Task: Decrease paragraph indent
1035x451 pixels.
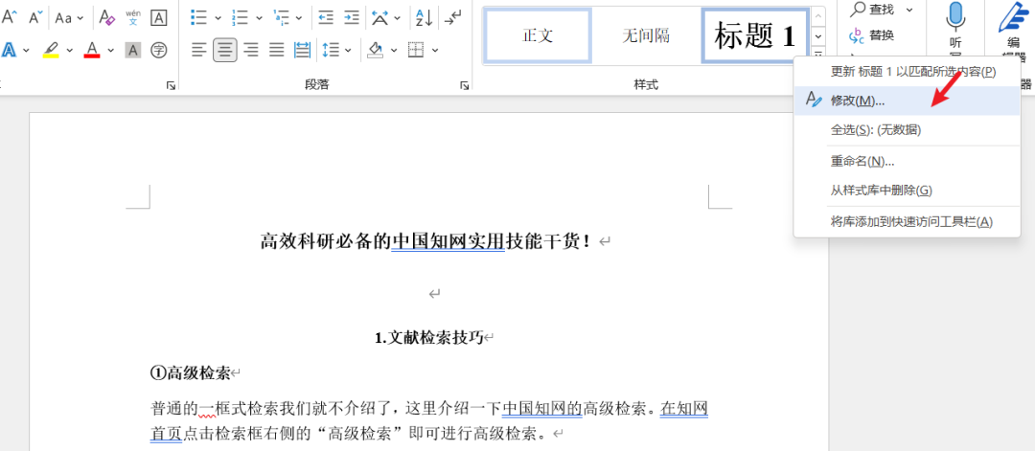Action: click(x=326, y=17)
